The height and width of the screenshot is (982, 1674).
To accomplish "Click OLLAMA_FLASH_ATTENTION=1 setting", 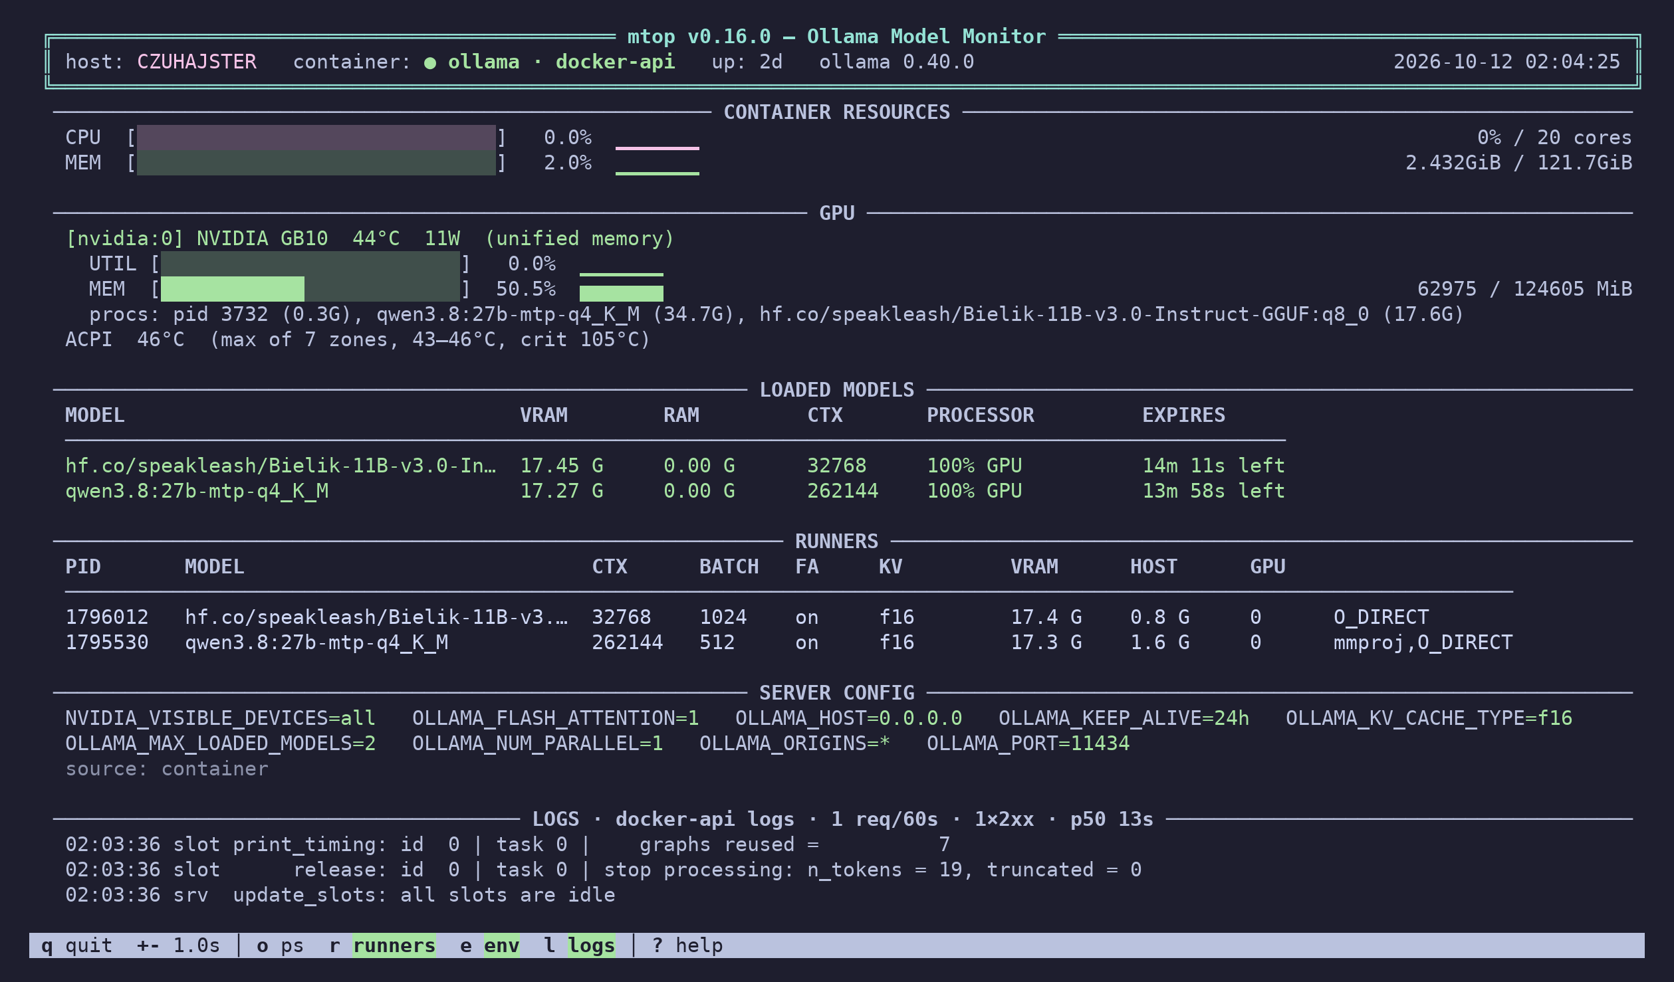I will [x=555, y=718].
